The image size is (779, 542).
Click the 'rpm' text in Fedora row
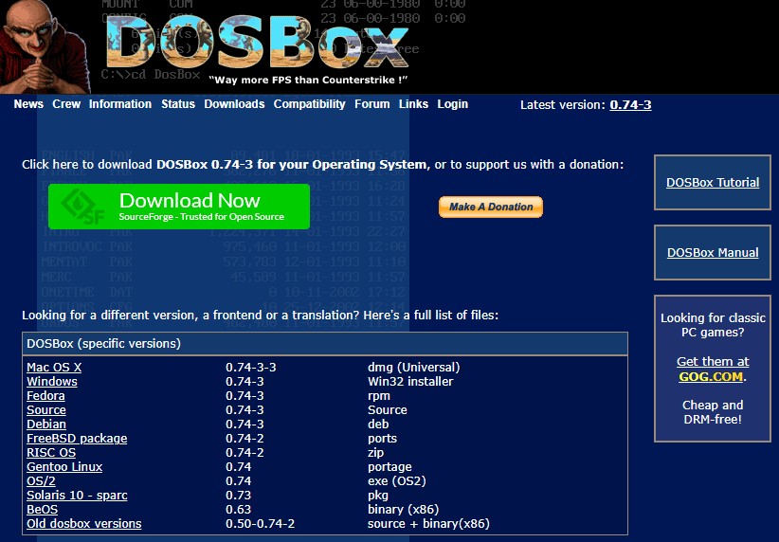pyautogui.click(x=379, y=396)
